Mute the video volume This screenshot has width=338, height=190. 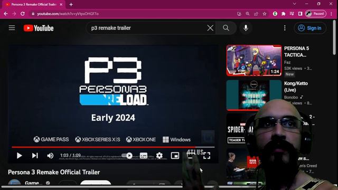coord(50,156)
